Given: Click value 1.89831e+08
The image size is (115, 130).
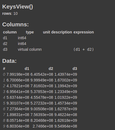Looking at the screenshot, I should pos(18,115).
